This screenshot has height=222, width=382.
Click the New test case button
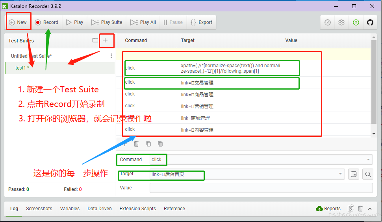point(18,22)
